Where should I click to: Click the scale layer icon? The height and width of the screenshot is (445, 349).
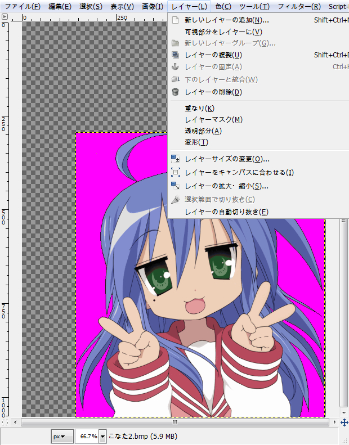click(176, 186)
